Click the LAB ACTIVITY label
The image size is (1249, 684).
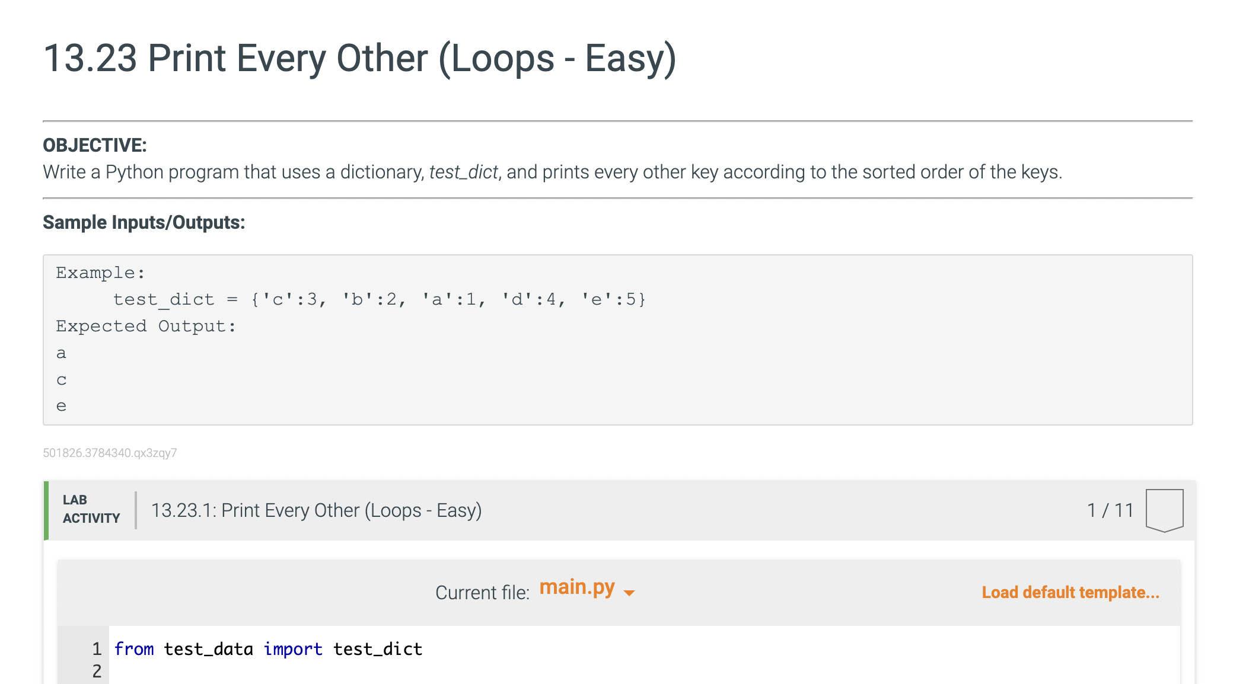(91, 509)
